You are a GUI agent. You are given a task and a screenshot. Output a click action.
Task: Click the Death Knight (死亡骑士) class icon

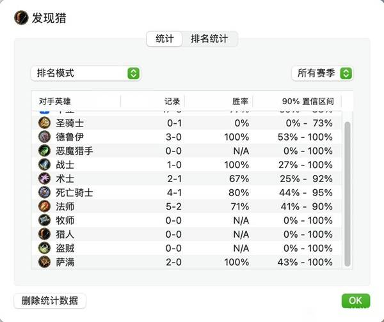point(44,192)
